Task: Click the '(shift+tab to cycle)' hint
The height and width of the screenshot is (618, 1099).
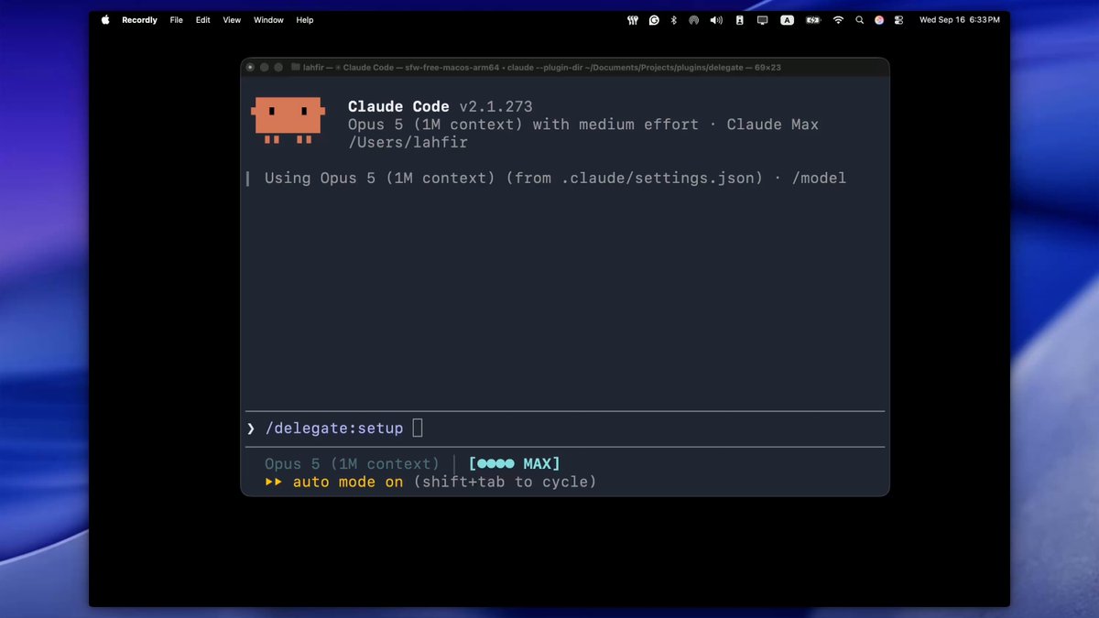Action: pyautogui.click(x=505, y=482)
